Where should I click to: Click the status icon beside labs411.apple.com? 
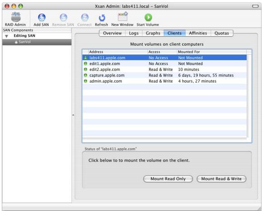pos(86,58)
